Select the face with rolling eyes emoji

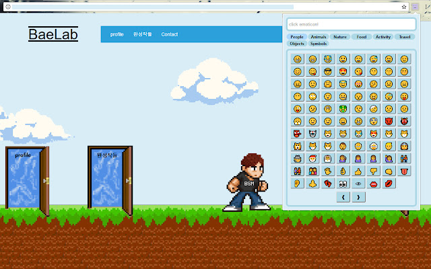pyautogui.click(x=312, y=96)
